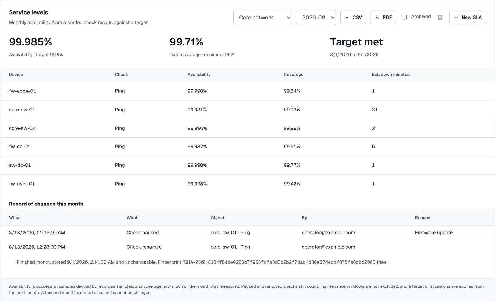Click the Device column header
This screenshot has height=301, width=495.
coord(16,75)
